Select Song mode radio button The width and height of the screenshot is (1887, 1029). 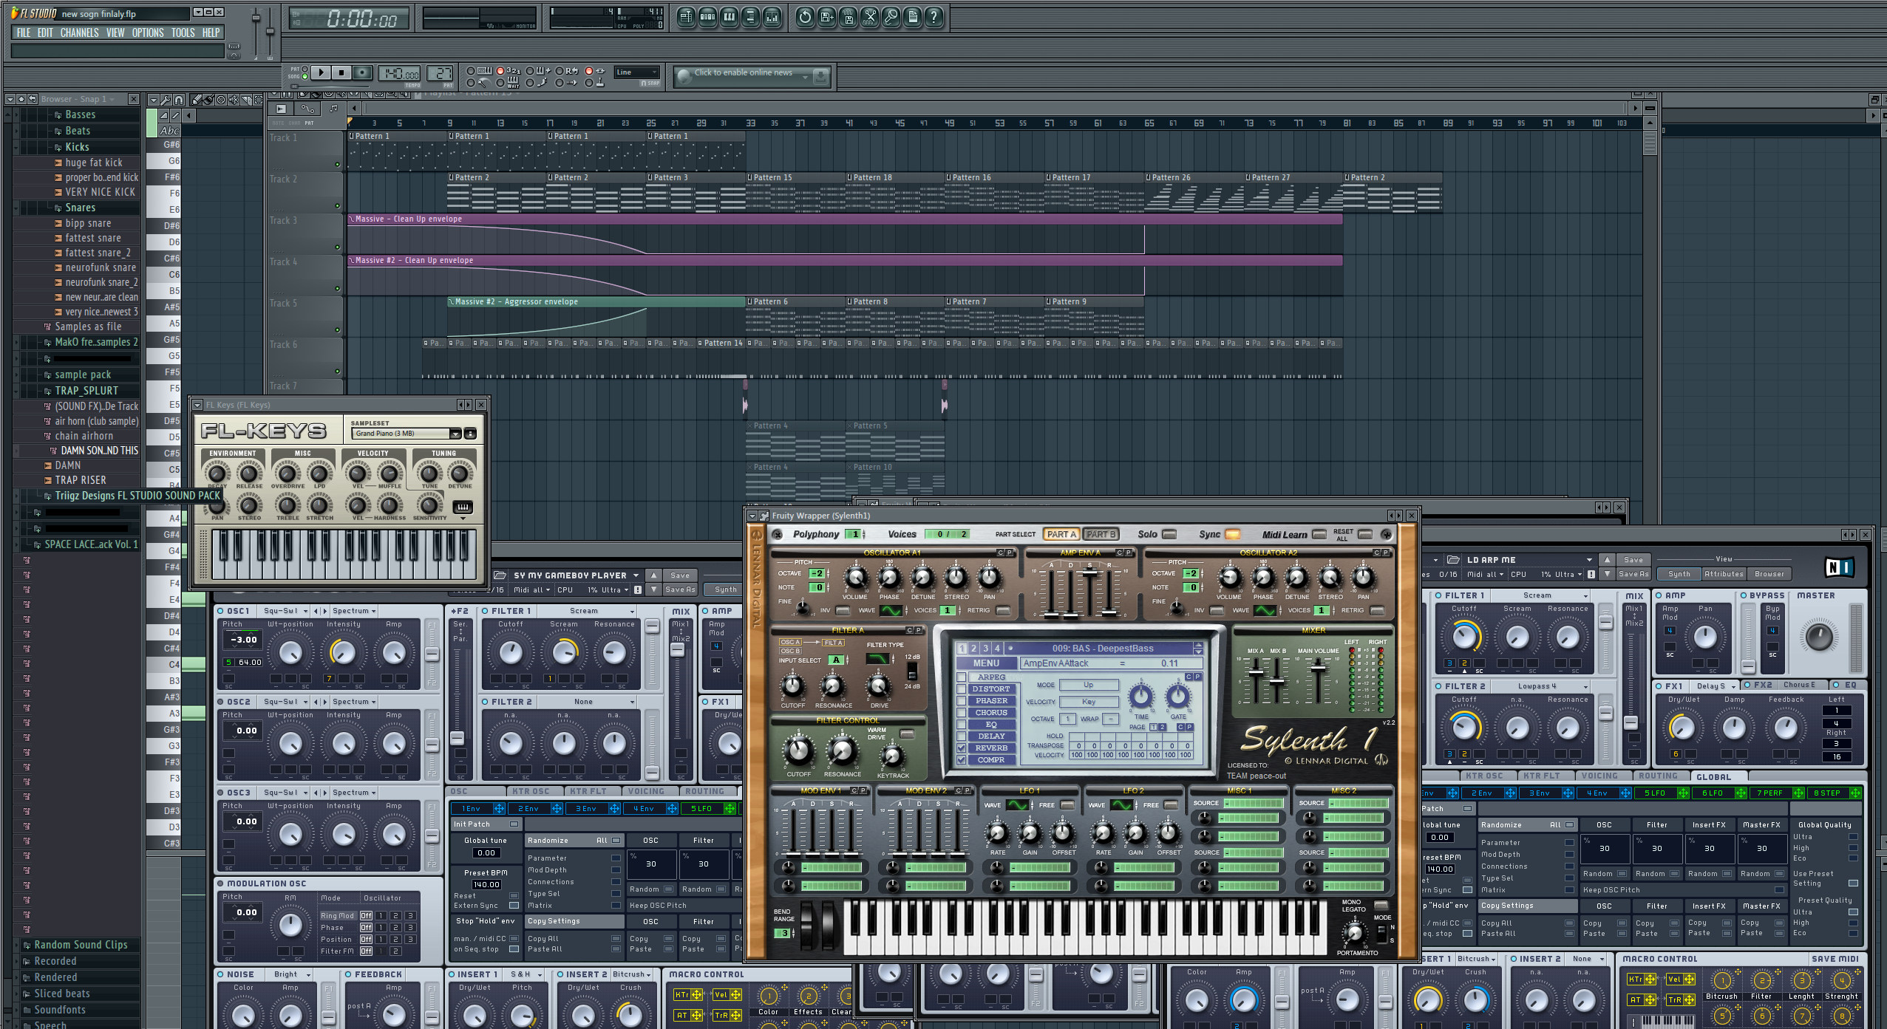click(305, 76)
